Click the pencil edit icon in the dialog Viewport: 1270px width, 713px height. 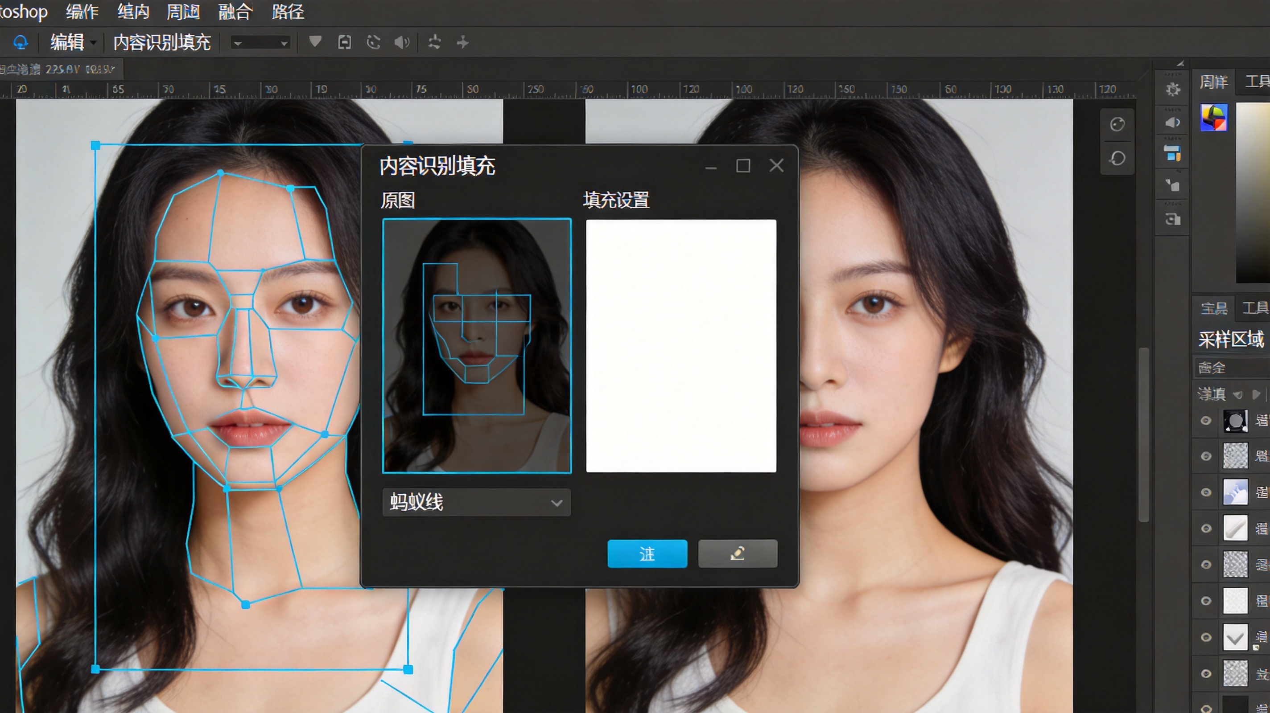point(738,553)
